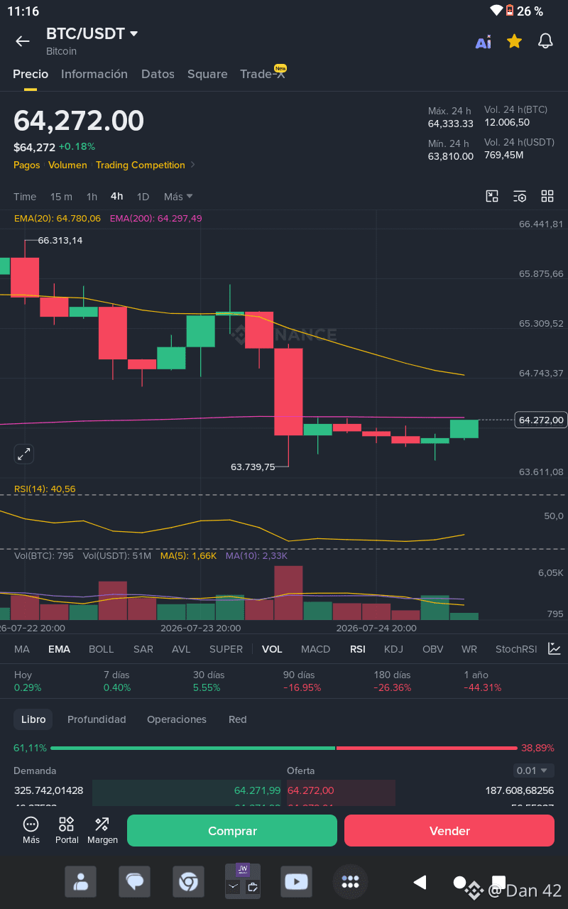Image resolution: width=568 pixels, height=909 pixels.
Task: Toggle the SUPER indicator
Action: (226, 649)
